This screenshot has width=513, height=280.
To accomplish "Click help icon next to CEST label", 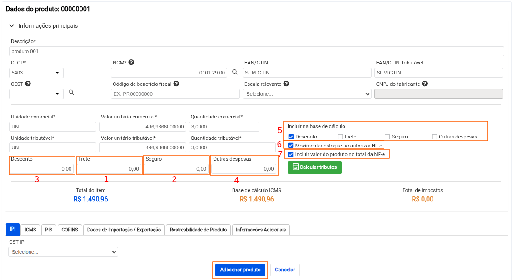I will [28, 84].
